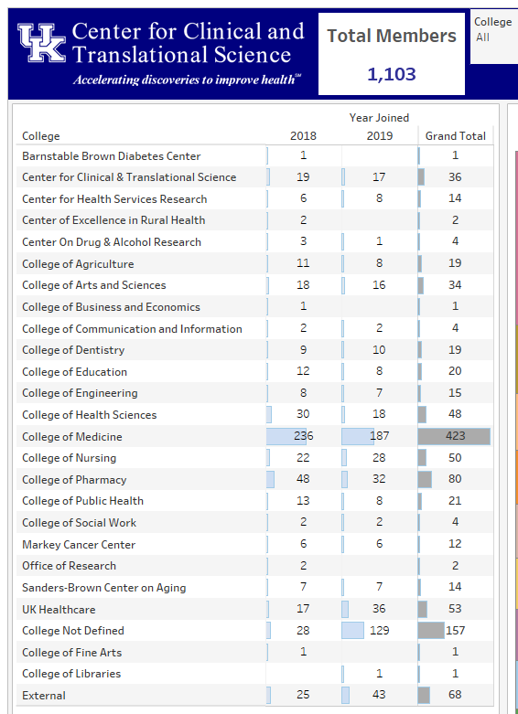Click Center for Health Services Research label
This screenshot has width=518, height=714.
(x=114, y=199)
